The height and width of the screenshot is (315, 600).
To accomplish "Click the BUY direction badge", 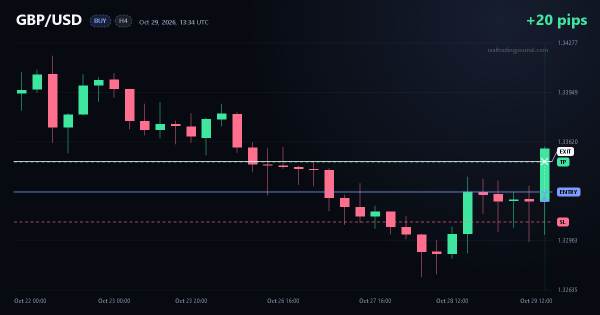I will coord(100,21).
